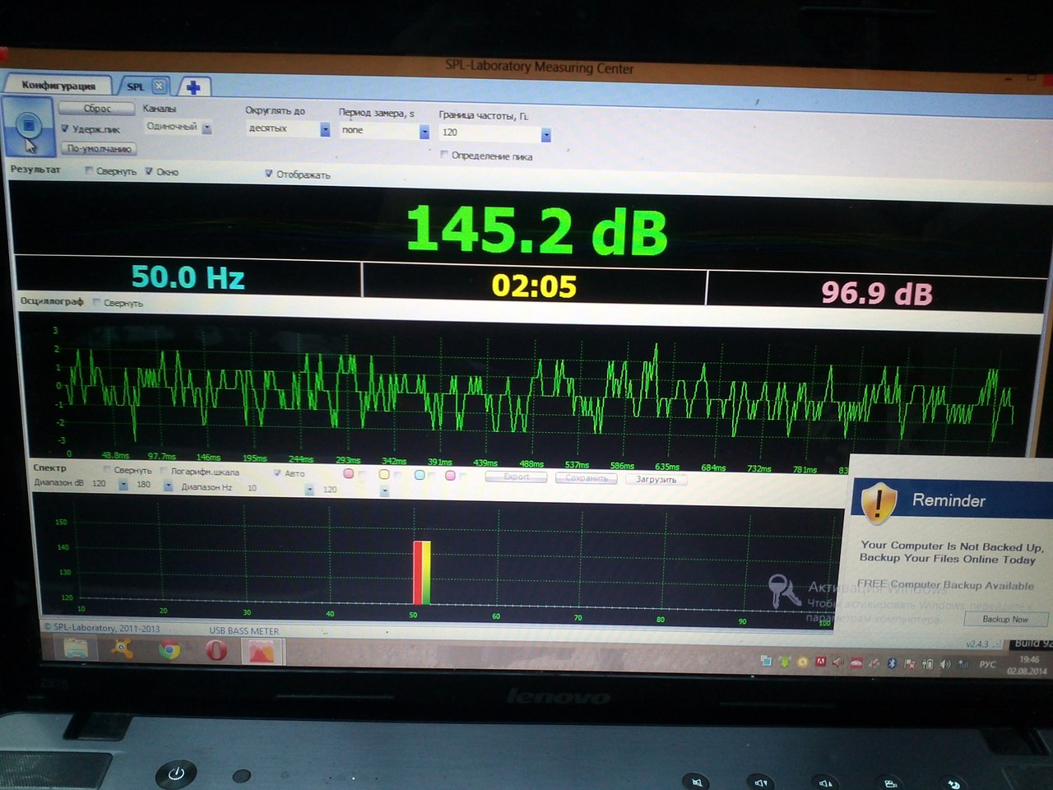The width and height of the screenshot is (1053, 790).
Task: Click Backup Now in the Reminder popup
Action: (1004, 619)
